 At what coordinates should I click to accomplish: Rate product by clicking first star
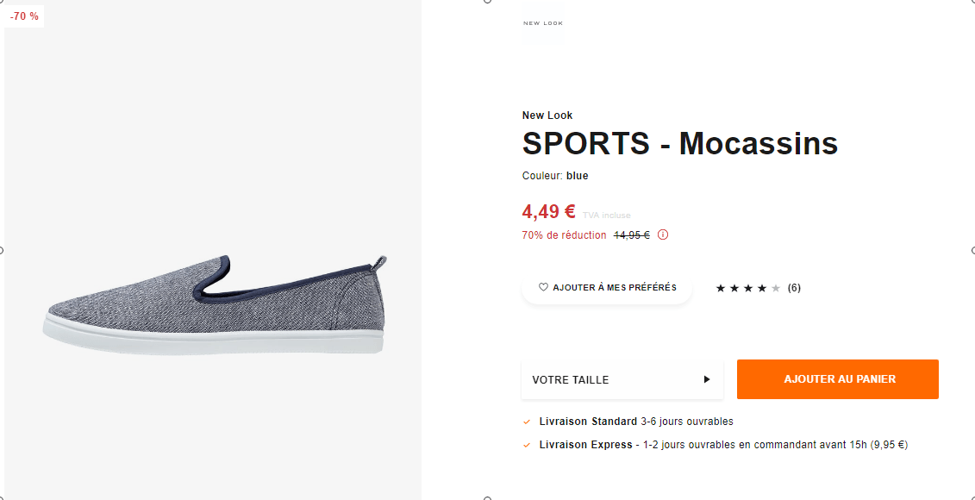tap(722, 287)
